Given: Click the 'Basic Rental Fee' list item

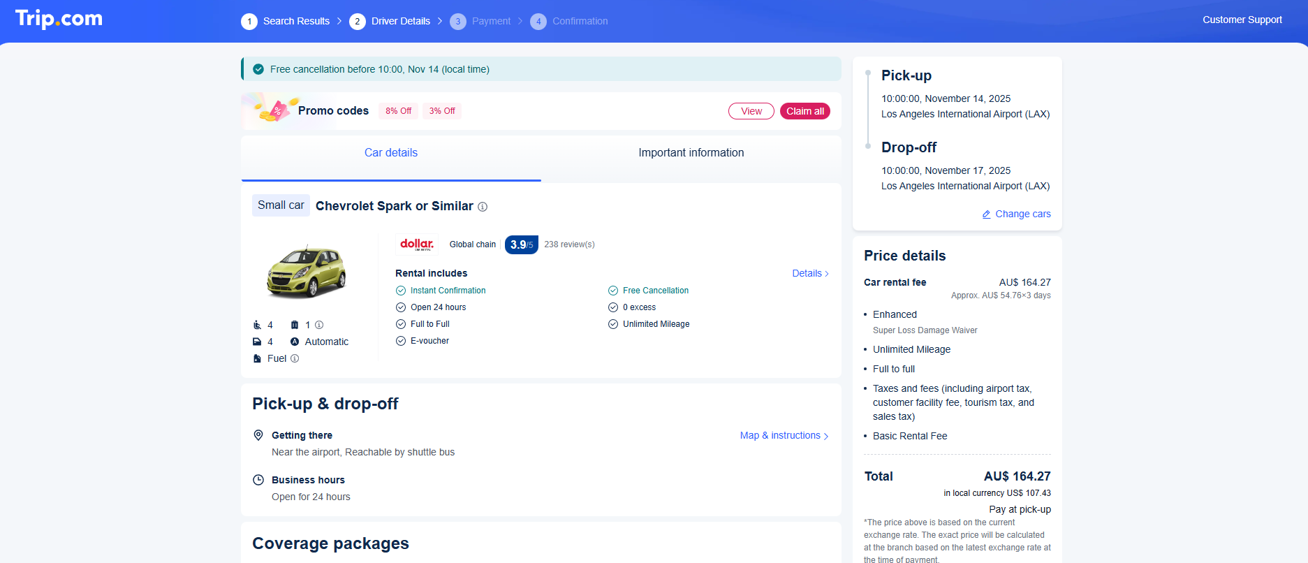Looking at the screenshot, I should click(x=910, y=436).
